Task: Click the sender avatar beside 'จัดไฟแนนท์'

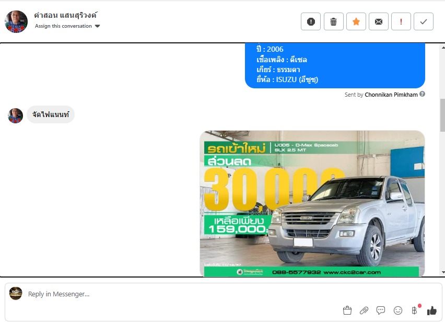Action: (15, 116)
